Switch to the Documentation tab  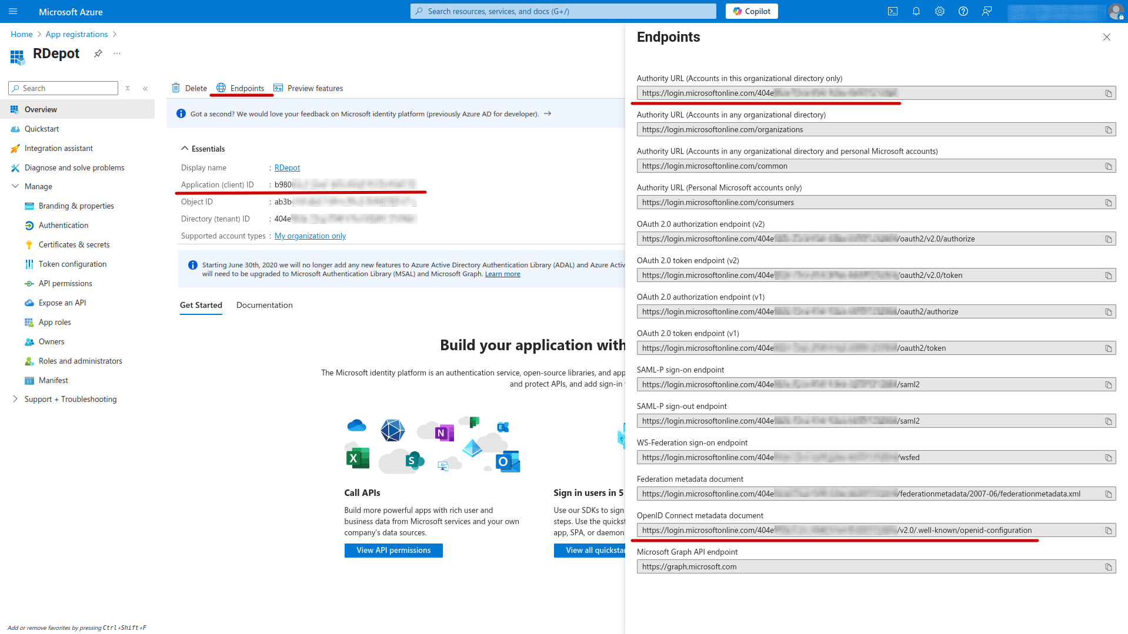[x=264, y=305]
